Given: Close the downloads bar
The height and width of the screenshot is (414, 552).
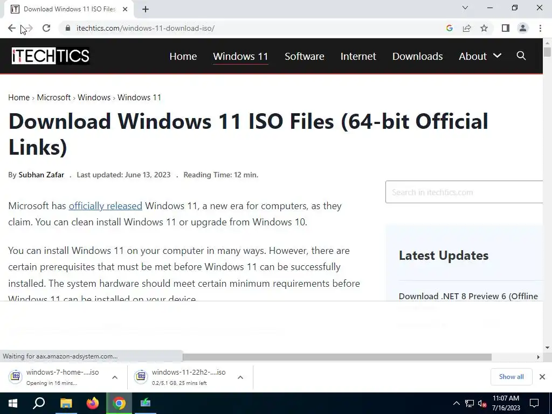Looking at the screenshot, I should [x=542, y=377].
